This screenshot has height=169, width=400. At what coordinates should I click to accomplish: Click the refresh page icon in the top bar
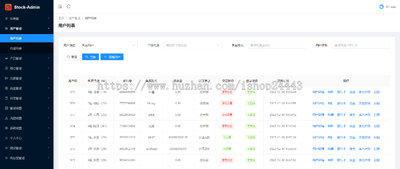pyautogui.click(x=68, y=7)
